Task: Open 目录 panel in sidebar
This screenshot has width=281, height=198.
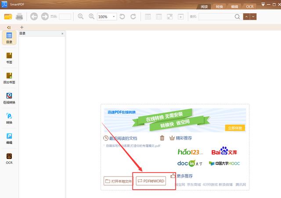Action: tap(9, 38)
